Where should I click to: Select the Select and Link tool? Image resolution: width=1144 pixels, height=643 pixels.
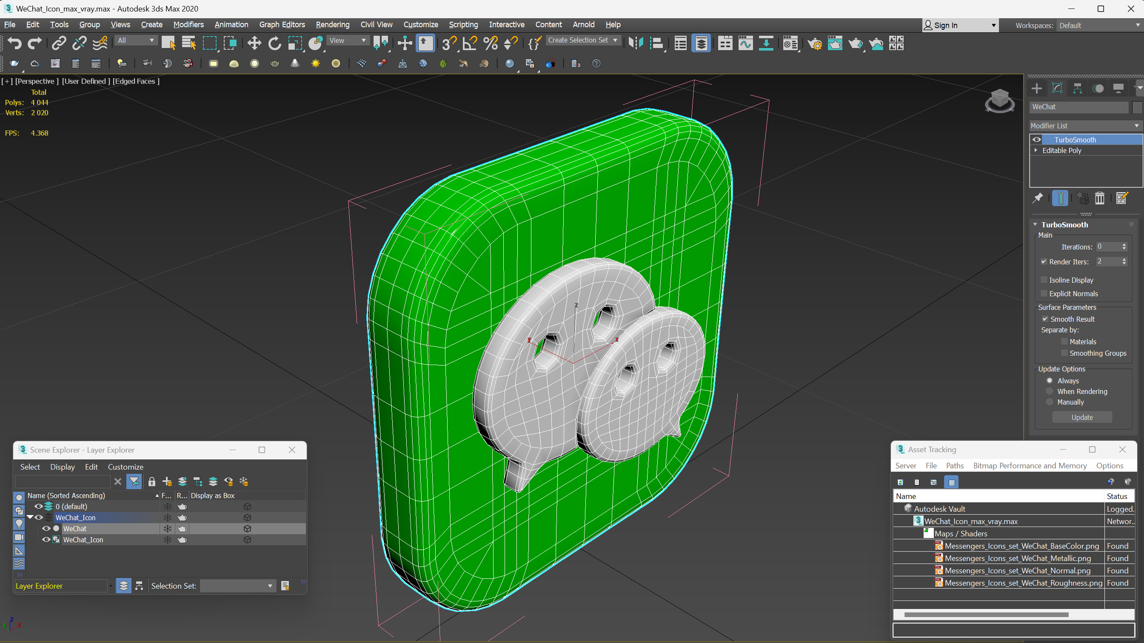click(x=59, y=43)
